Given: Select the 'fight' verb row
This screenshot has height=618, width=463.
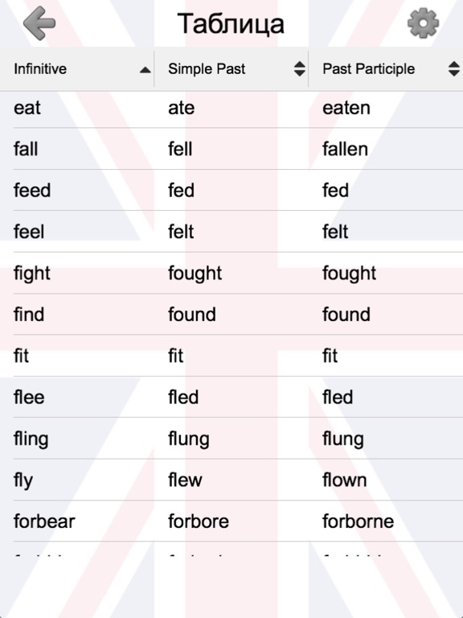Looking at the screenshot, I should (231, 273).
